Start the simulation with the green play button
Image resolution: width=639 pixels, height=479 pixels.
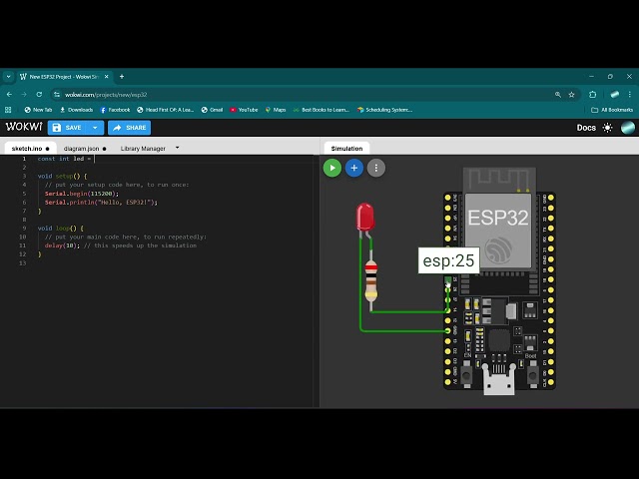coord(332,168)
